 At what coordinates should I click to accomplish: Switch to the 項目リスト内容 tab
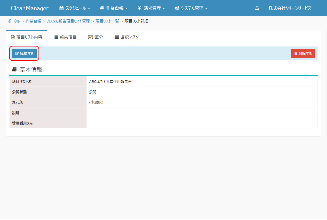coord(27,37)
